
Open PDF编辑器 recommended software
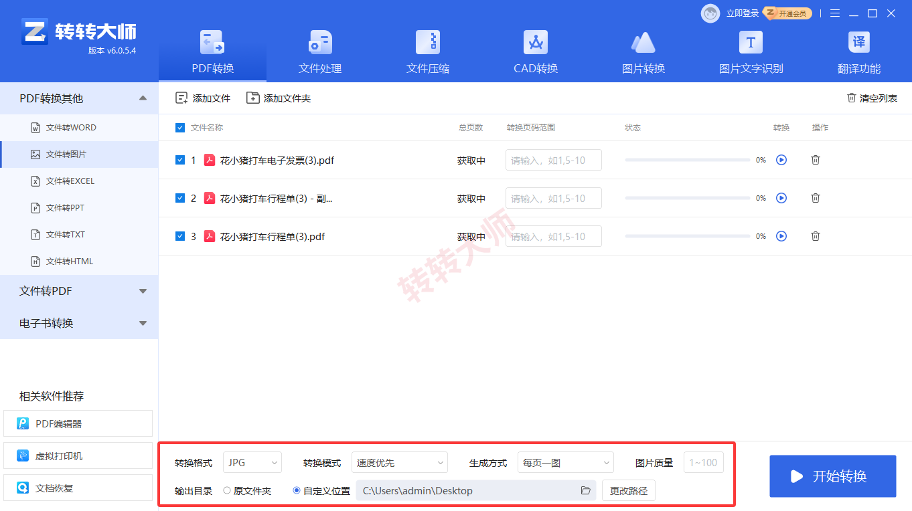(78, 423)
